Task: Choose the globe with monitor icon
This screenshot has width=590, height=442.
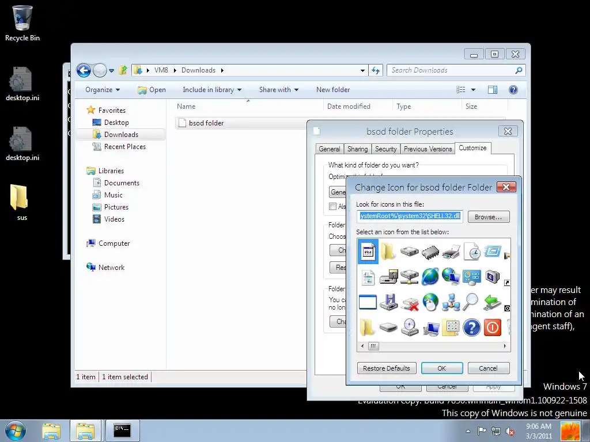Action: click(451, 277)
